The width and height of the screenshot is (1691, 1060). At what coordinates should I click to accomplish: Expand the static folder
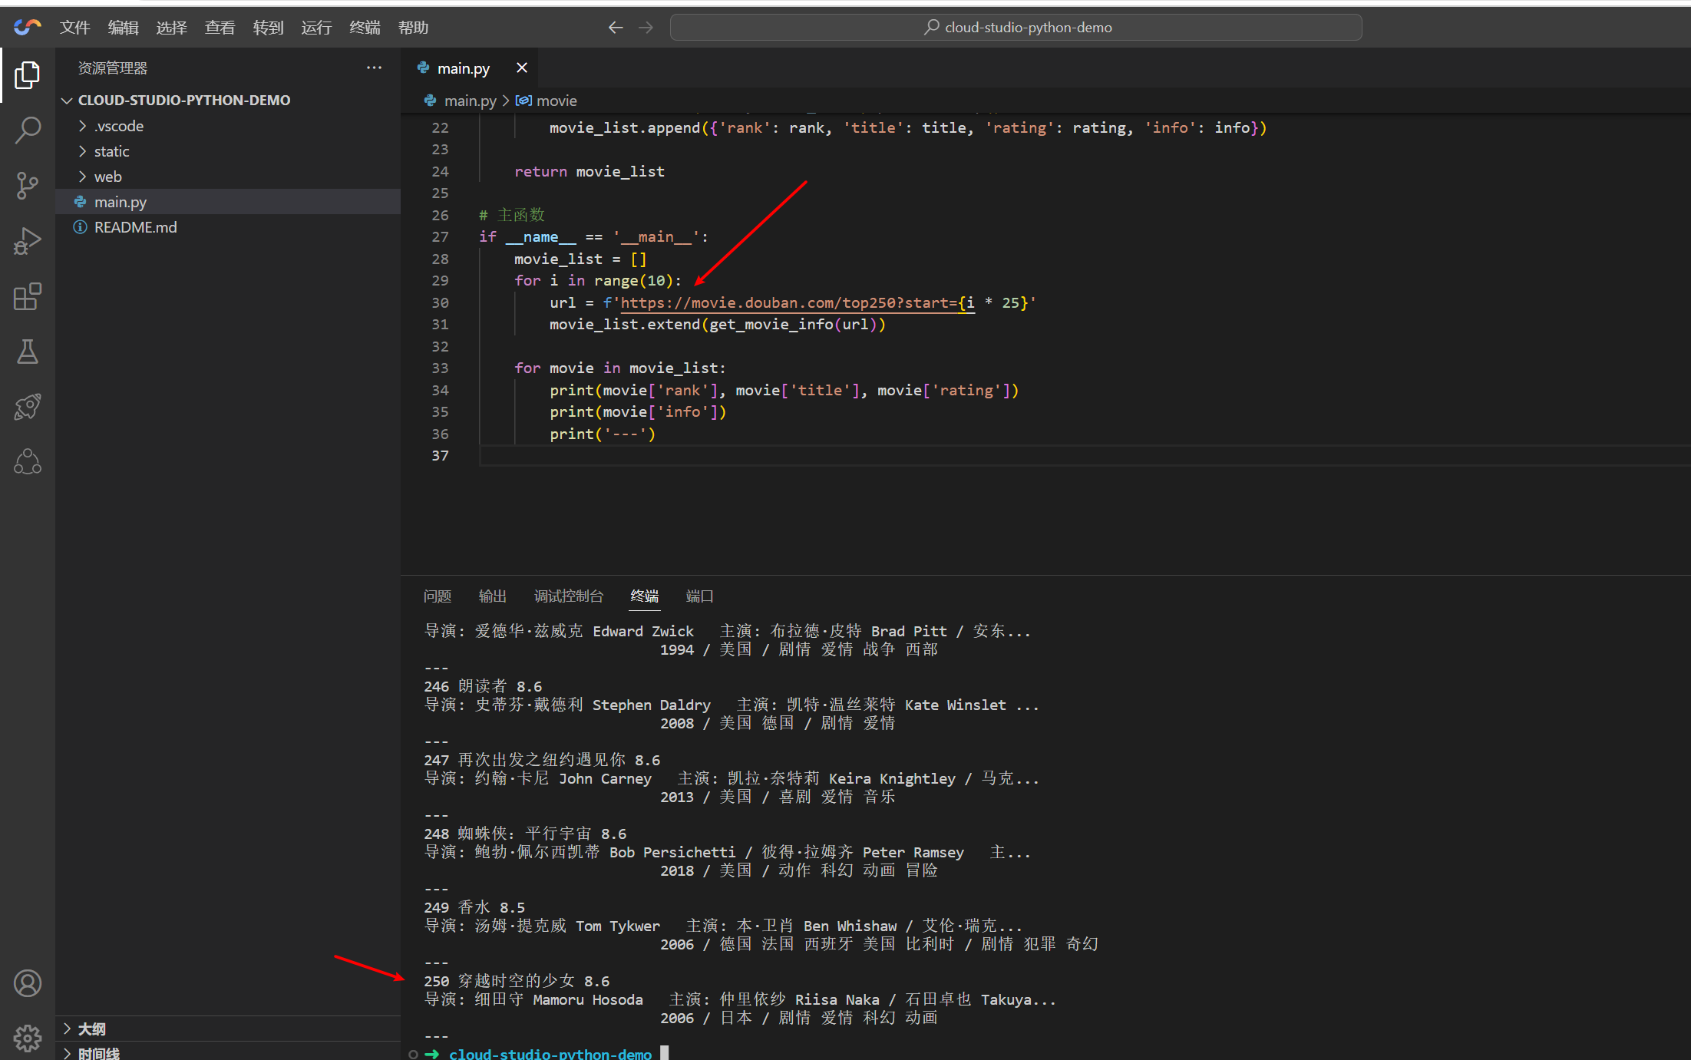111,151
